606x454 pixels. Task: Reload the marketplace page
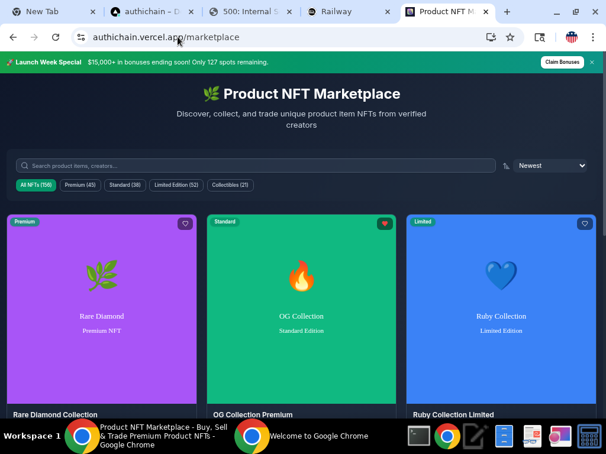click(56, 37)
